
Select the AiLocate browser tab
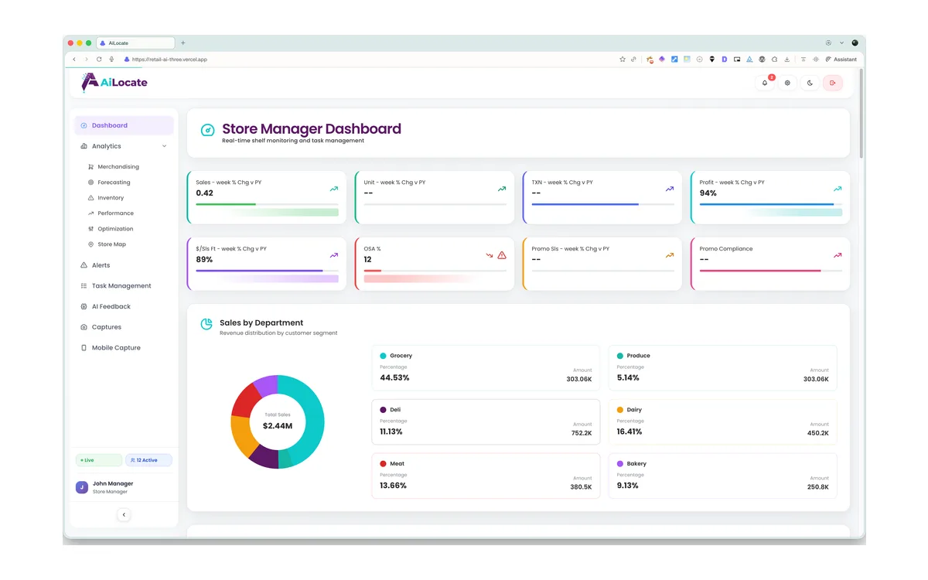135,43
